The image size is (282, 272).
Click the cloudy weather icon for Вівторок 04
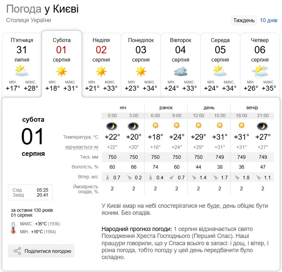(181, 71)
